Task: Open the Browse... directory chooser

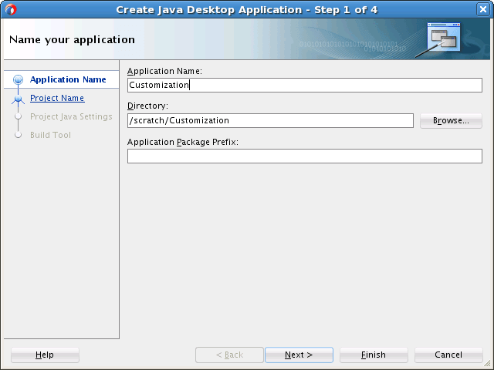Action: point(451,121)
